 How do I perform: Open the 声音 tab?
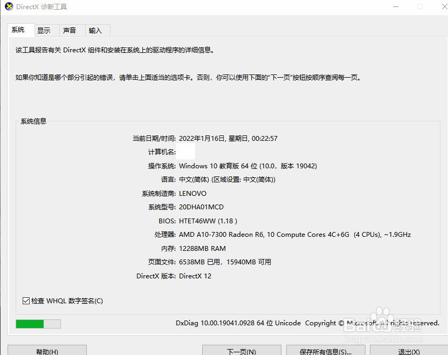(x=71, y=30)
